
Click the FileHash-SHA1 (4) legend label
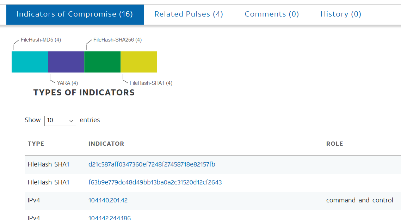click(151, 83)
